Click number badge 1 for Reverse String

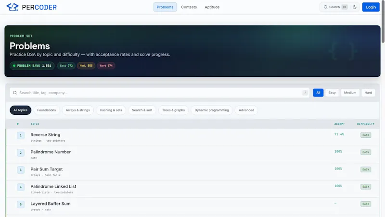click(x=21, y=135)
